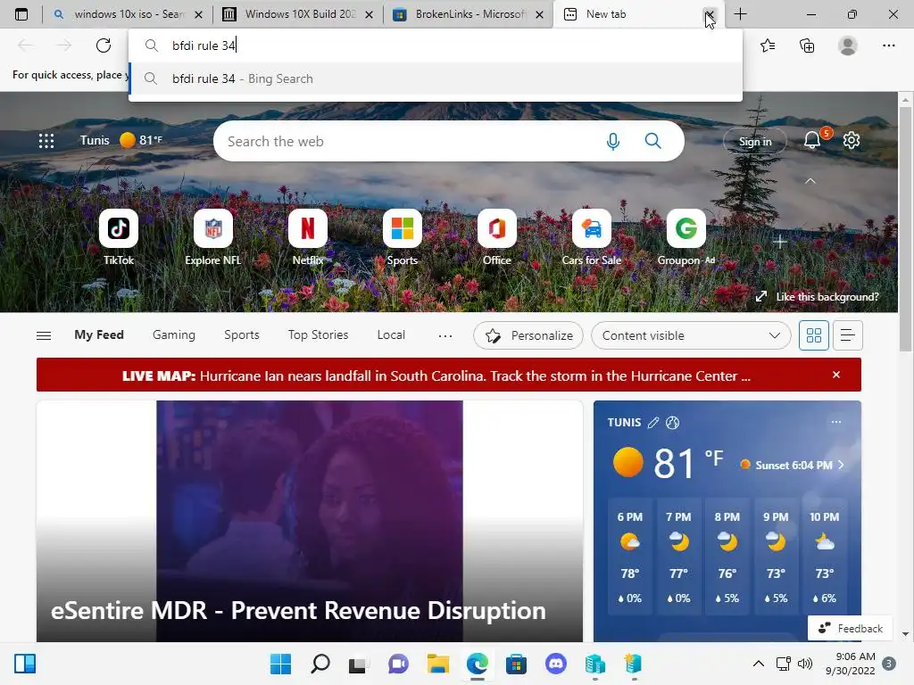The image size is (914, 685).
Task: Click the search magnifier in web search box
Action: click(x=652, y=141)
